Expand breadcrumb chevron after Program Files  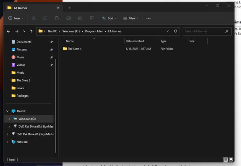(105, 31)
